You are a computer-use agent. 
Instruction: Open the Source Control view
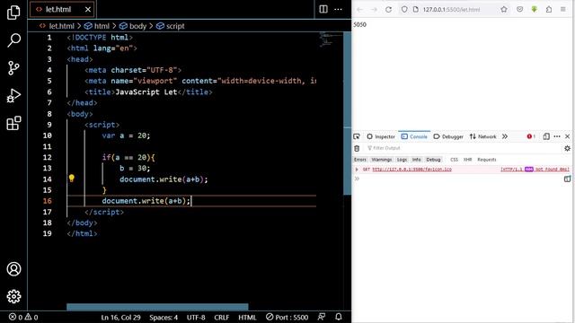click(13, 68)
